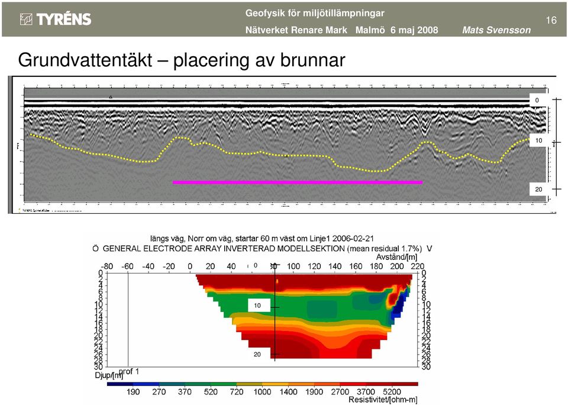Click the 'Avstånd/[m]' axis label

pyautogui.click(x=396, y=257)
